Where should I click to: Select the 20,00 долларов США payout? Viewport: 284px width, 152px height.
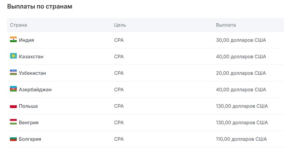241,73
